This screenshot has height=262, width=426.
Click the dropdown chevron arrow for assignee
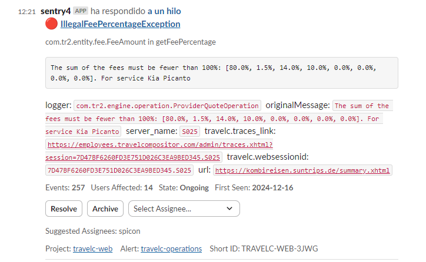[x=229, y=209]
